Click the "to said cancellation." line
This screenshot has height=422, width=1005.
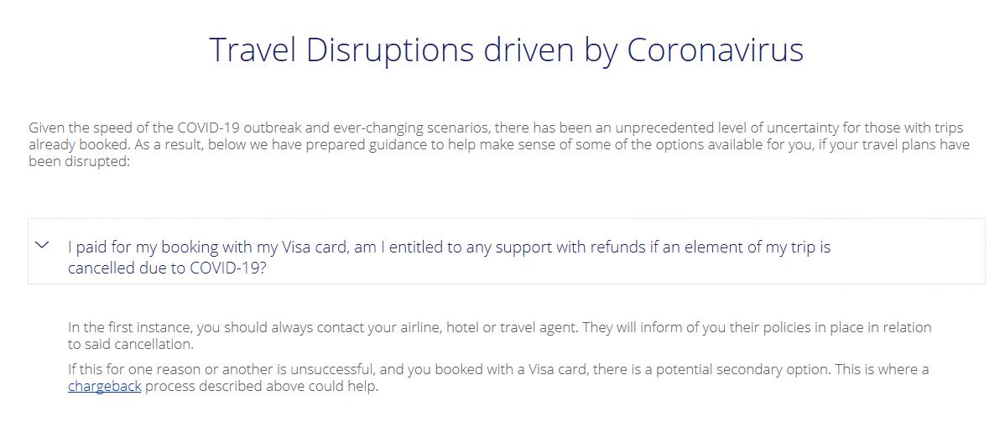tap(131, 345)
